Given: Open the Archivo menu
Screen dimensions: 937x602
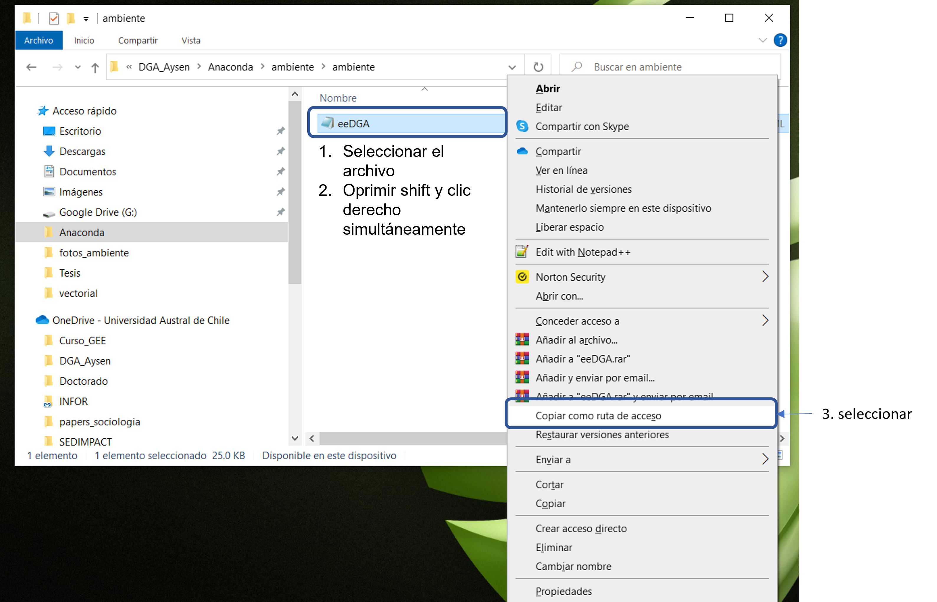Looking at the screenshot, I should 38,41.
